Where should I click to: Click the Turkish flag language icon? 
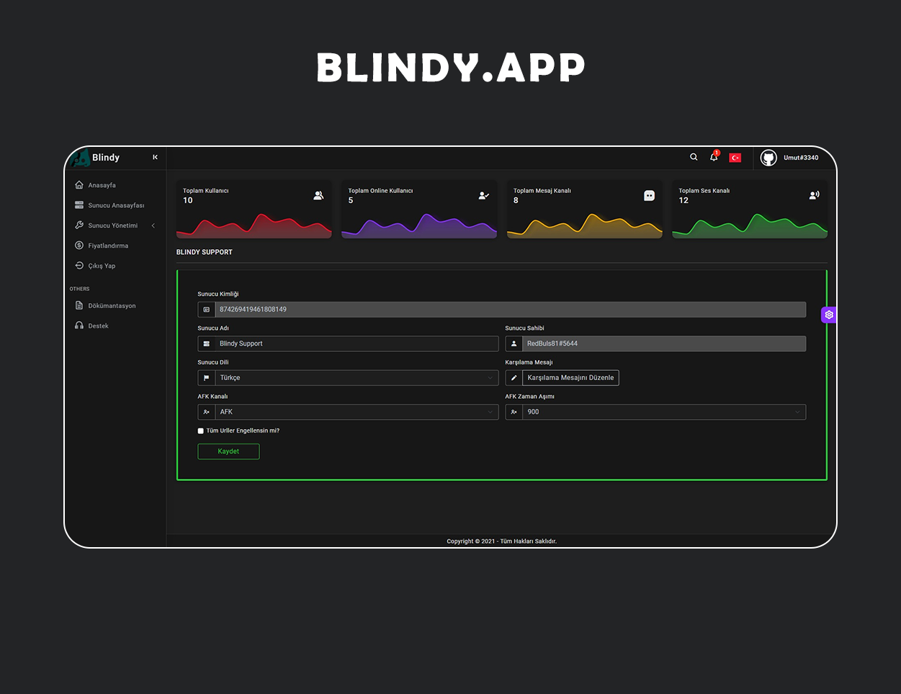pyautogui.click(x=735, y=158)
